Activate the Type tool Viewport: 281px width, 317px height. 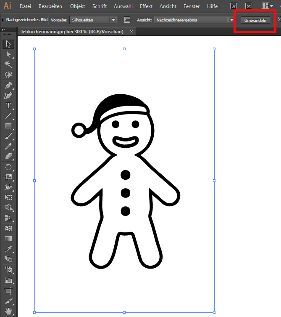pyautogui.click(x=8, y=105)
